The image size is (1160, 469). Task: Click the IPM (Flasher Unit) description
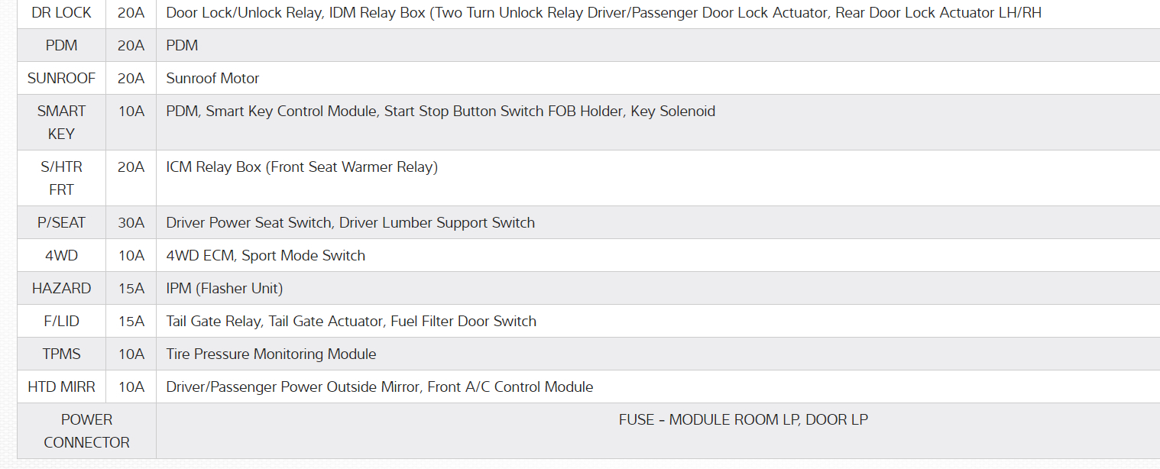(x=225, y=289)
